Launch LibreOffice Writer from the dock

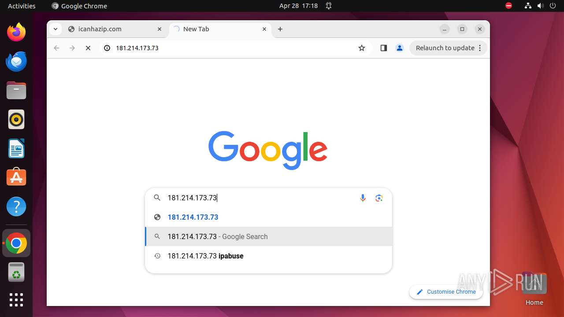click(x=16, y=148)
